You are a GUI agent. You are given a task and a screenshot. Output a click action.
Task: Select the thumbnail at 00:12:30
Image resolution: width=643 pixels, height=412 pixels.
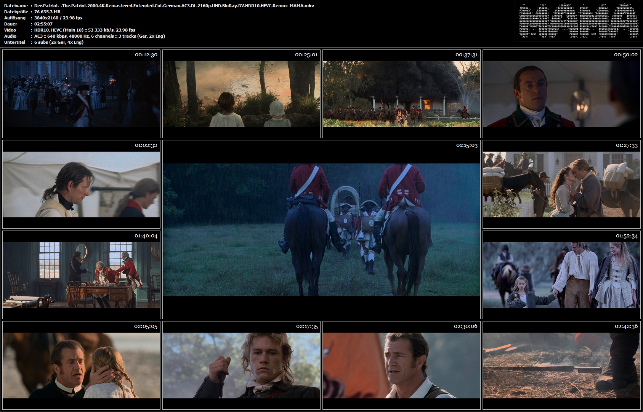point(81,94)
